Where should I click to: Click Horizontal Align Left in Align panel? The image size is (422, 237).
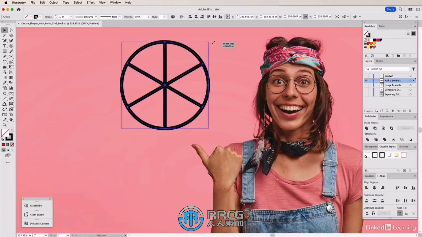366,188
